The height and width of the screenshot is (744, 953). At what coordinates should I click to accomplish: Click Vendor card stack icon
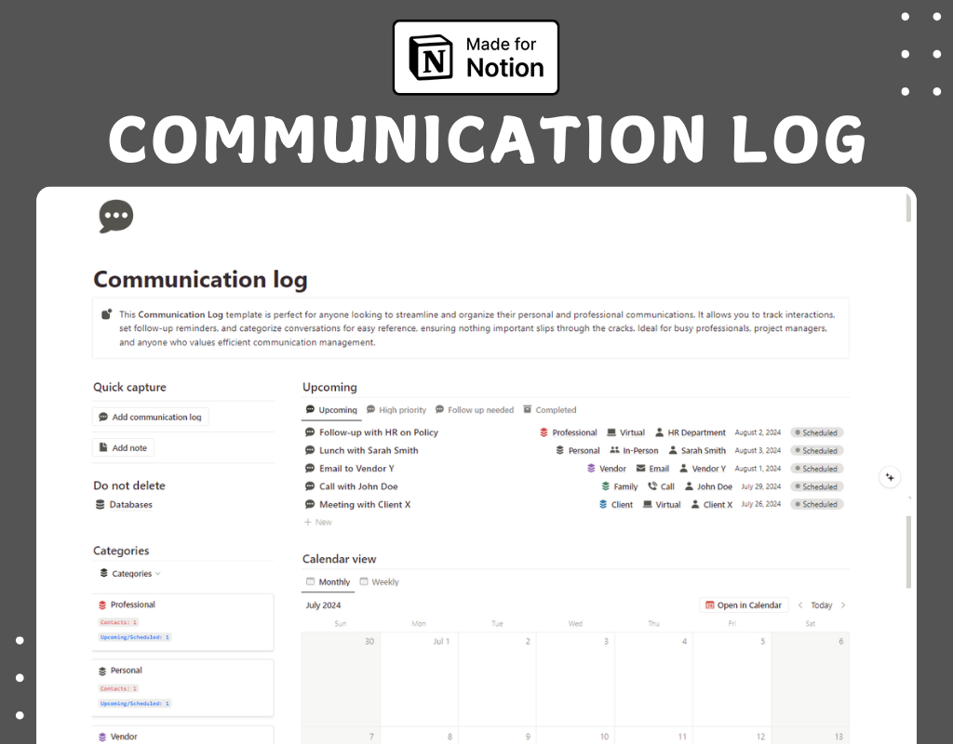[102, 737]
